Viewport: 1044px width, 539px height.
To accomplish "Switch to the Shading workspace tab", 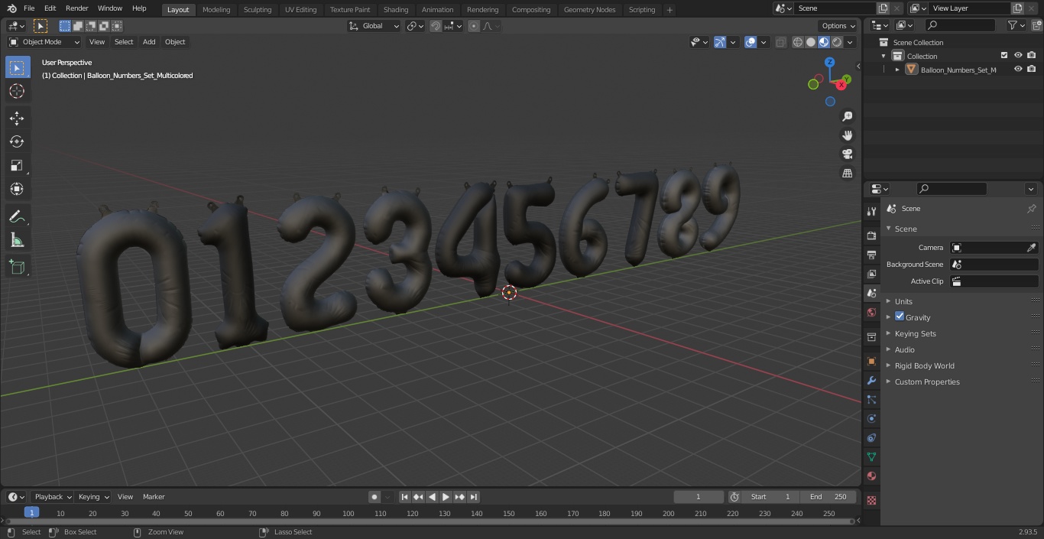I will pos(396,10).
